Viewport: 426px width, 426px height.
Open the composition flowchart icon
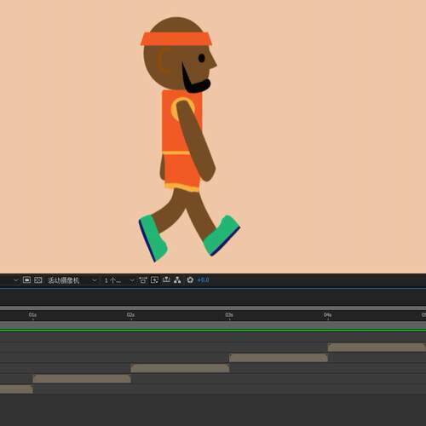click(178, 280)
